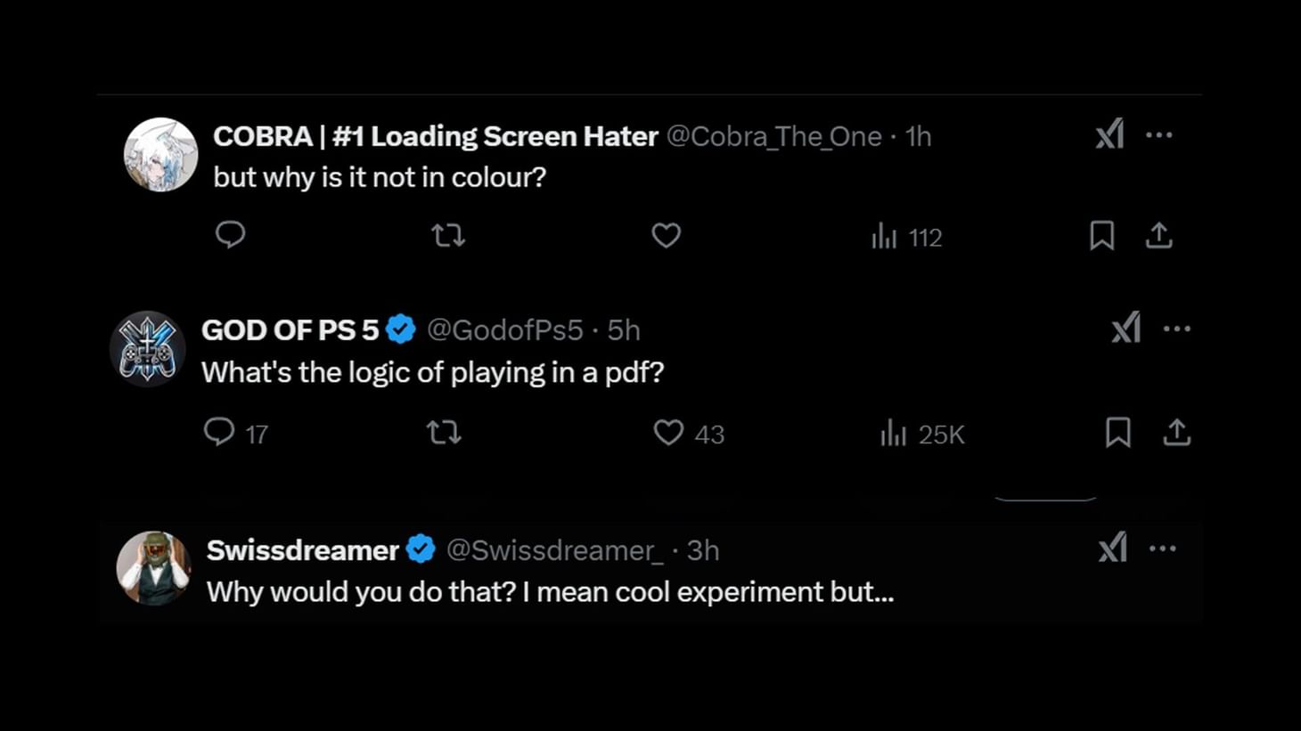Open more menu on Swissdreamer's tweet
This screenshot has height=731, width=1301.
(1163, 548)
